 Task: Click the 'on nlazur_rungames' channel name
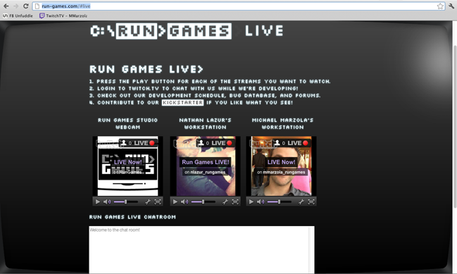point(205,173)
